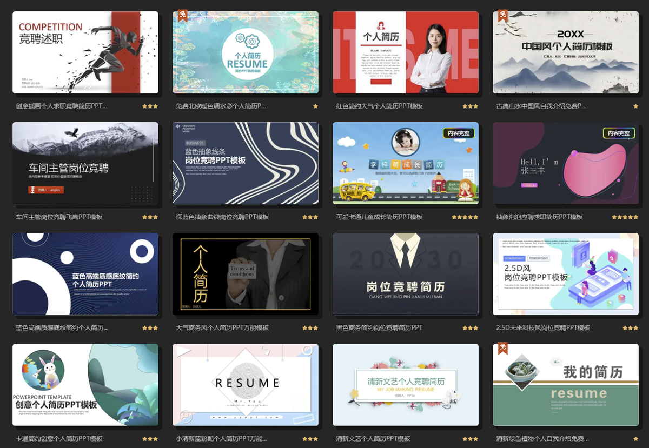The width and height of the screenshot is (649, 448).
Task: Open the 深蓝色抽象曲线岗位竞聘PPT模板 title link
Action: (x=223, y=217)
